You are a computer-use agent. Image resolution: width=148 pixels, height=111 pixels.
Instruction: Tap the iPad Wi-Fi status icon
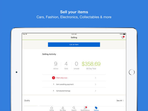click(x=26, y=34)
